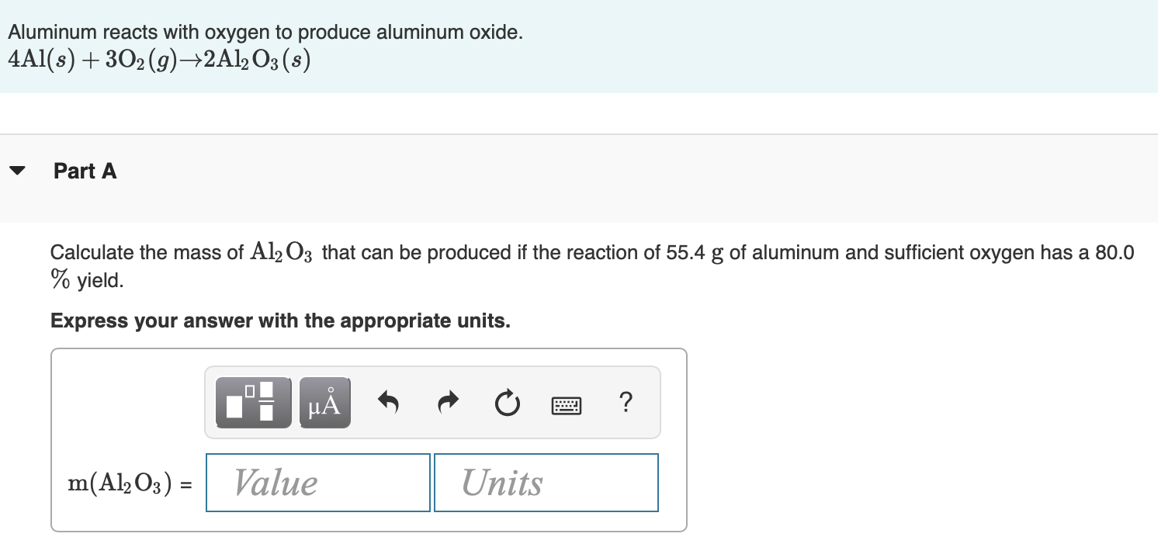
Task: Click the Value input field
Action: 317,482
